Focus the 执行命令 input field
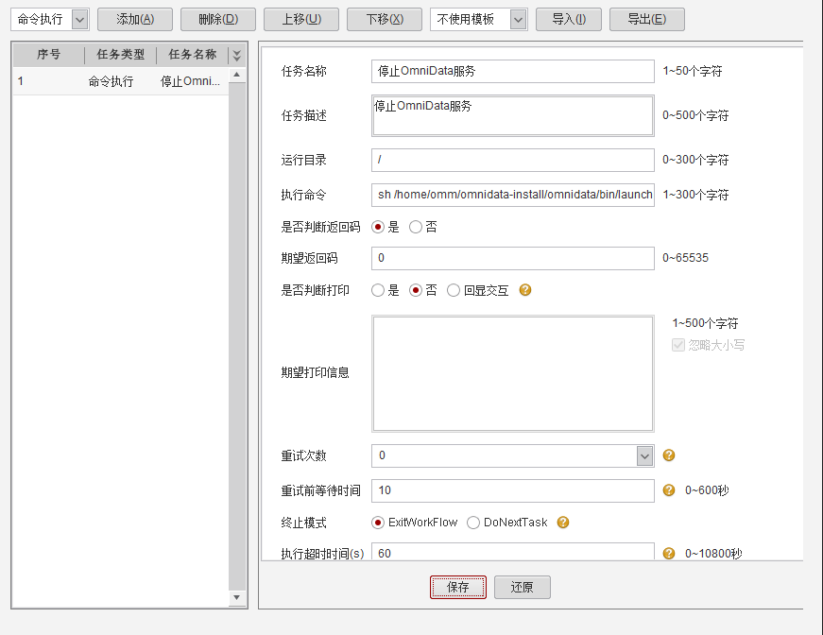 tap(513, 195)
